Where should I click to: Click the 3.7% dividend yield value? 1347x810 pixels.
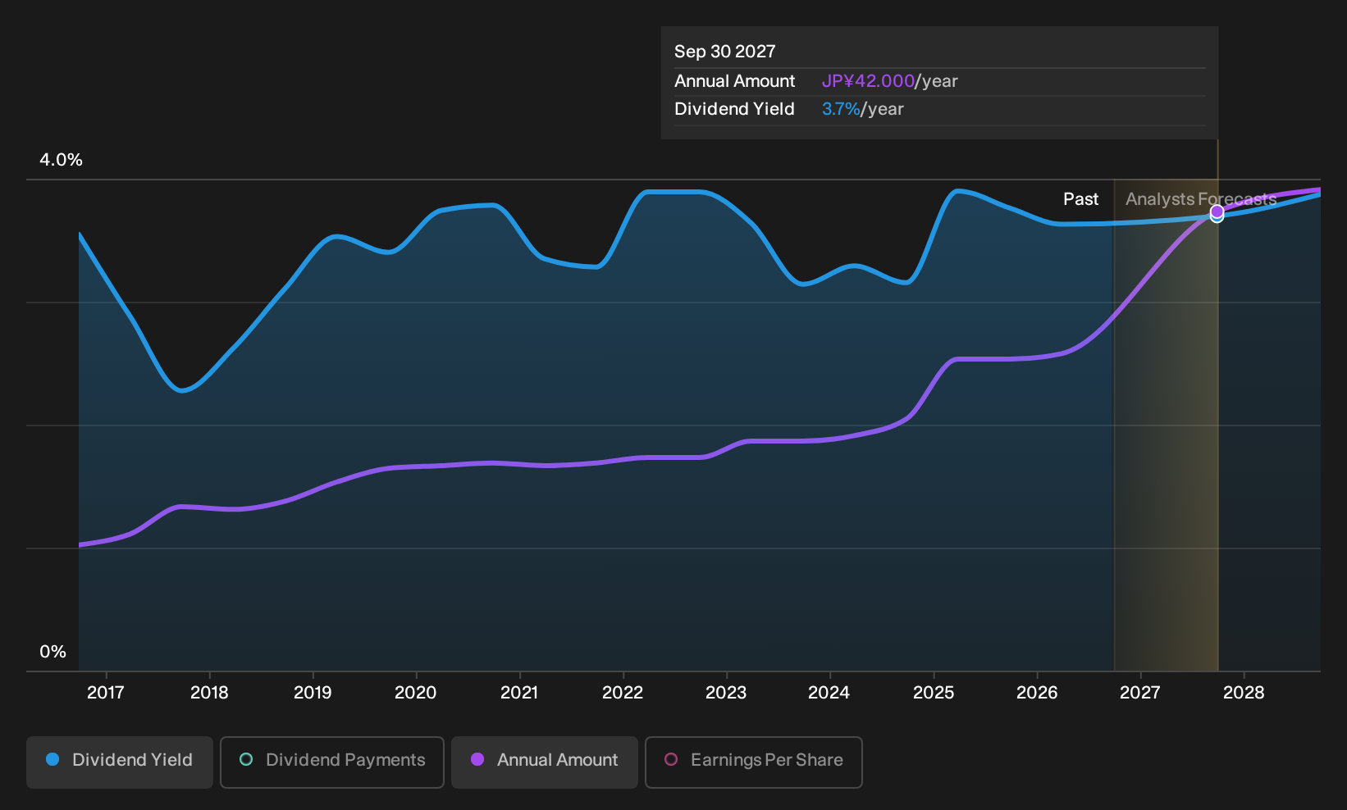tap(841, 109)
